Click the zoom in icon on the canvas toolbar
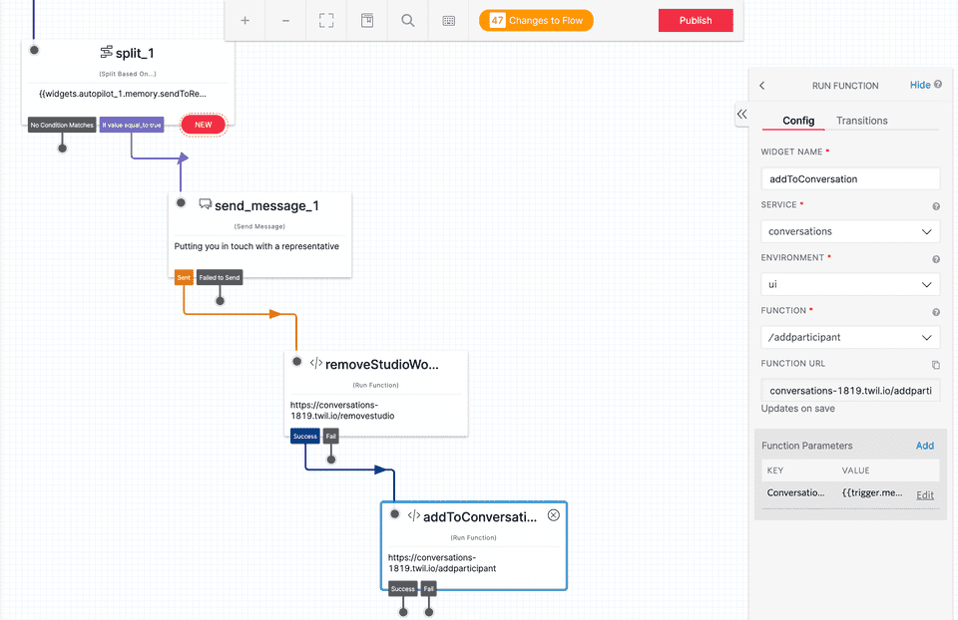Screen dimensions: 958x620 [246, 20]
